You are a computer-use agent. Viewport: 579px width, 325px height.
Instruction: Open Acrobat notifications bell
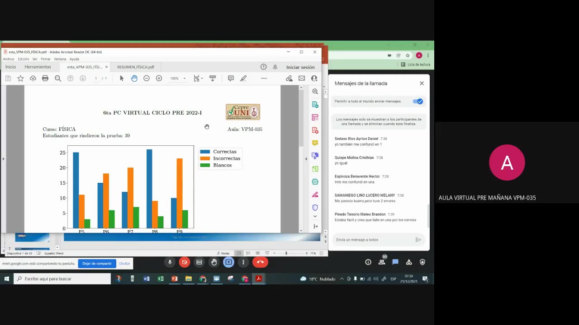pos(275,67)
